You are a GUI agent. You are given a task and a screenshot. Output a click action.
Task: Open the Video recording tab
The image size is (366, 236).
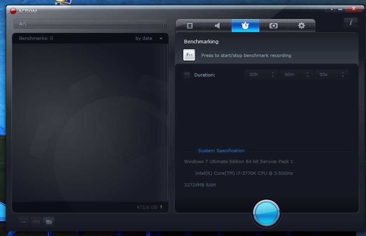click(x=190, y=26)
